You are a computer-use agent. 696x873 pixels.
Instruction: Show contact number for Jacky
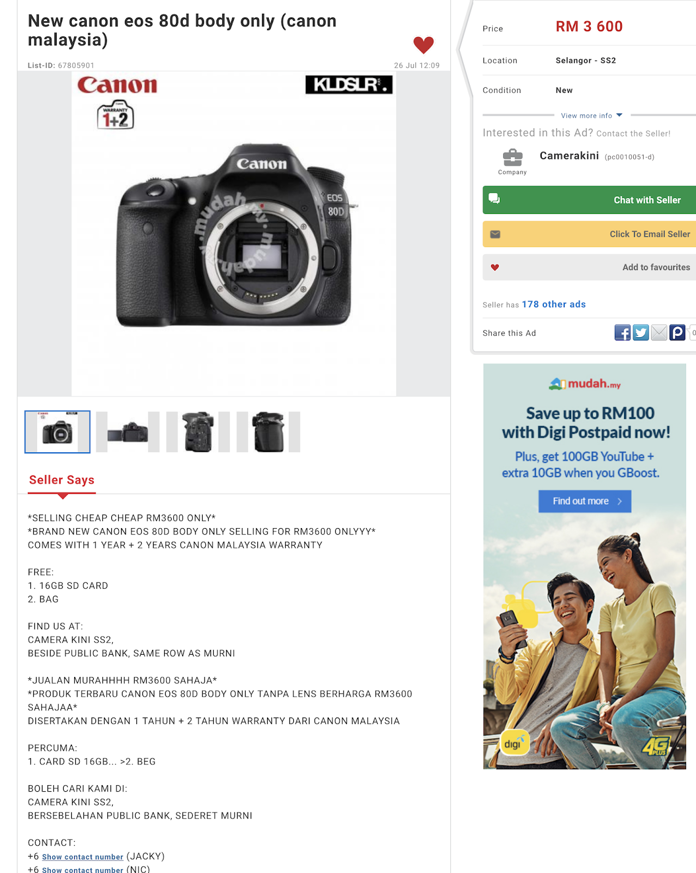click(83, 857)
